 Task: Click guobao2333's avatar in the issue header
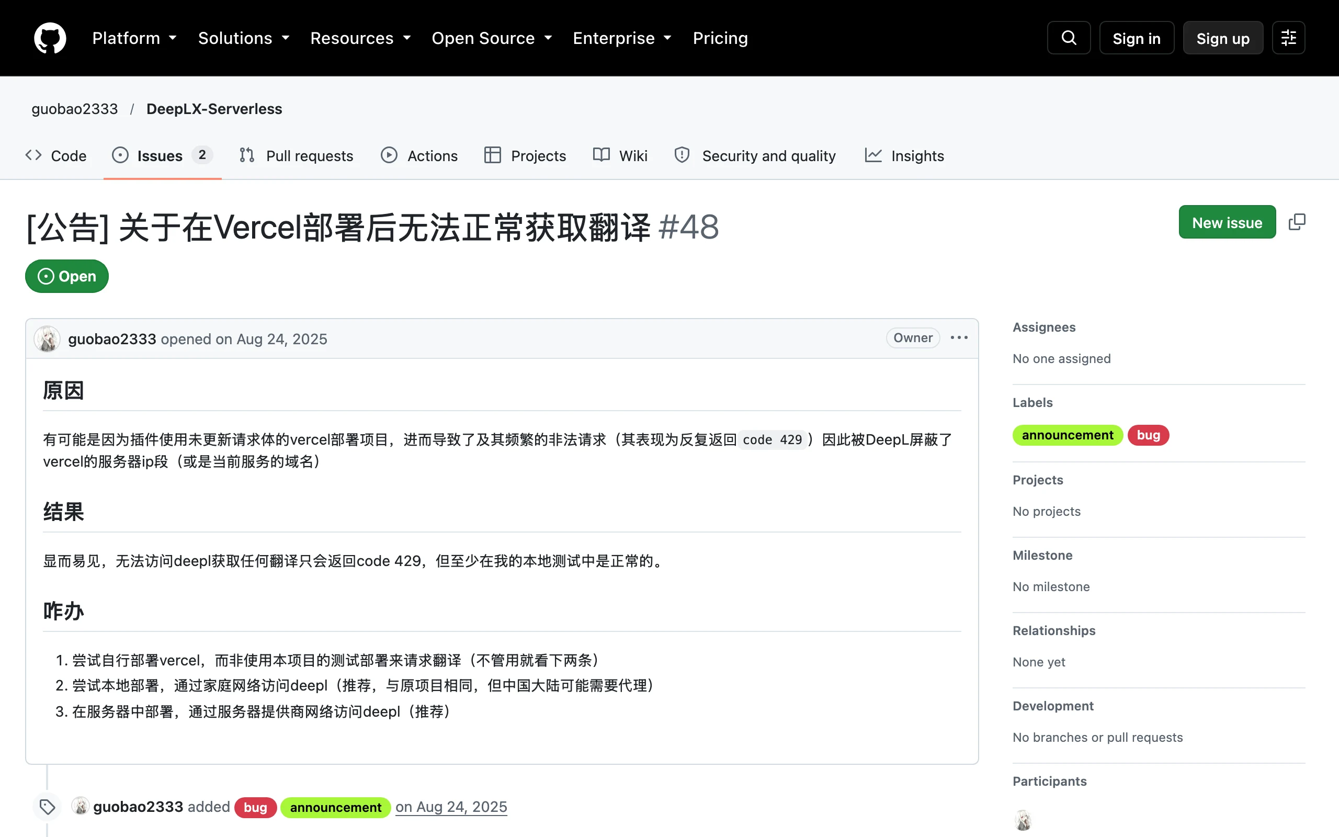pyautogui.click(x=47, y=339)
